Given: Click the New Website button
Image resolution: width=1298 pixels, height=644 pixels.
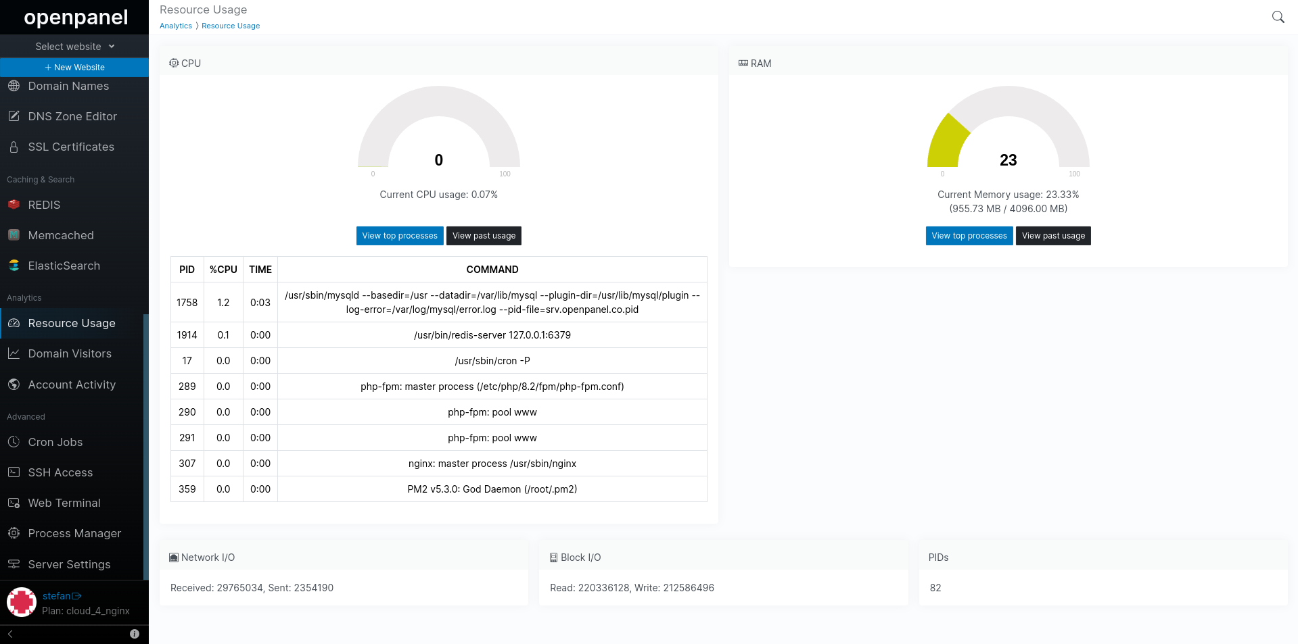Looking at the screenshot, I should [74, 68].
